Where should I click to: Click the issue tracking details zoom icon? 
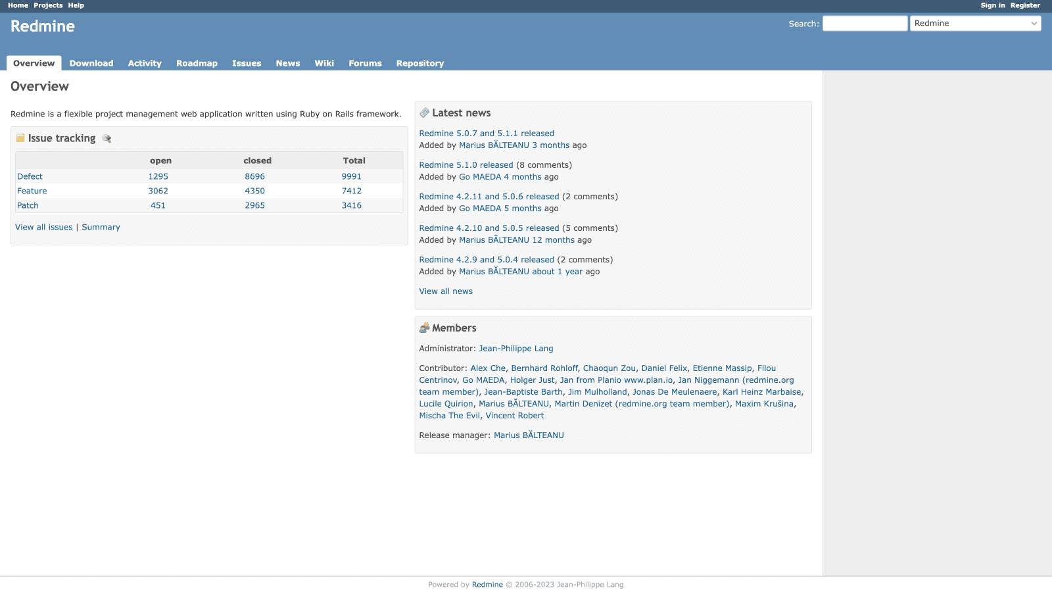click(107, 139)
